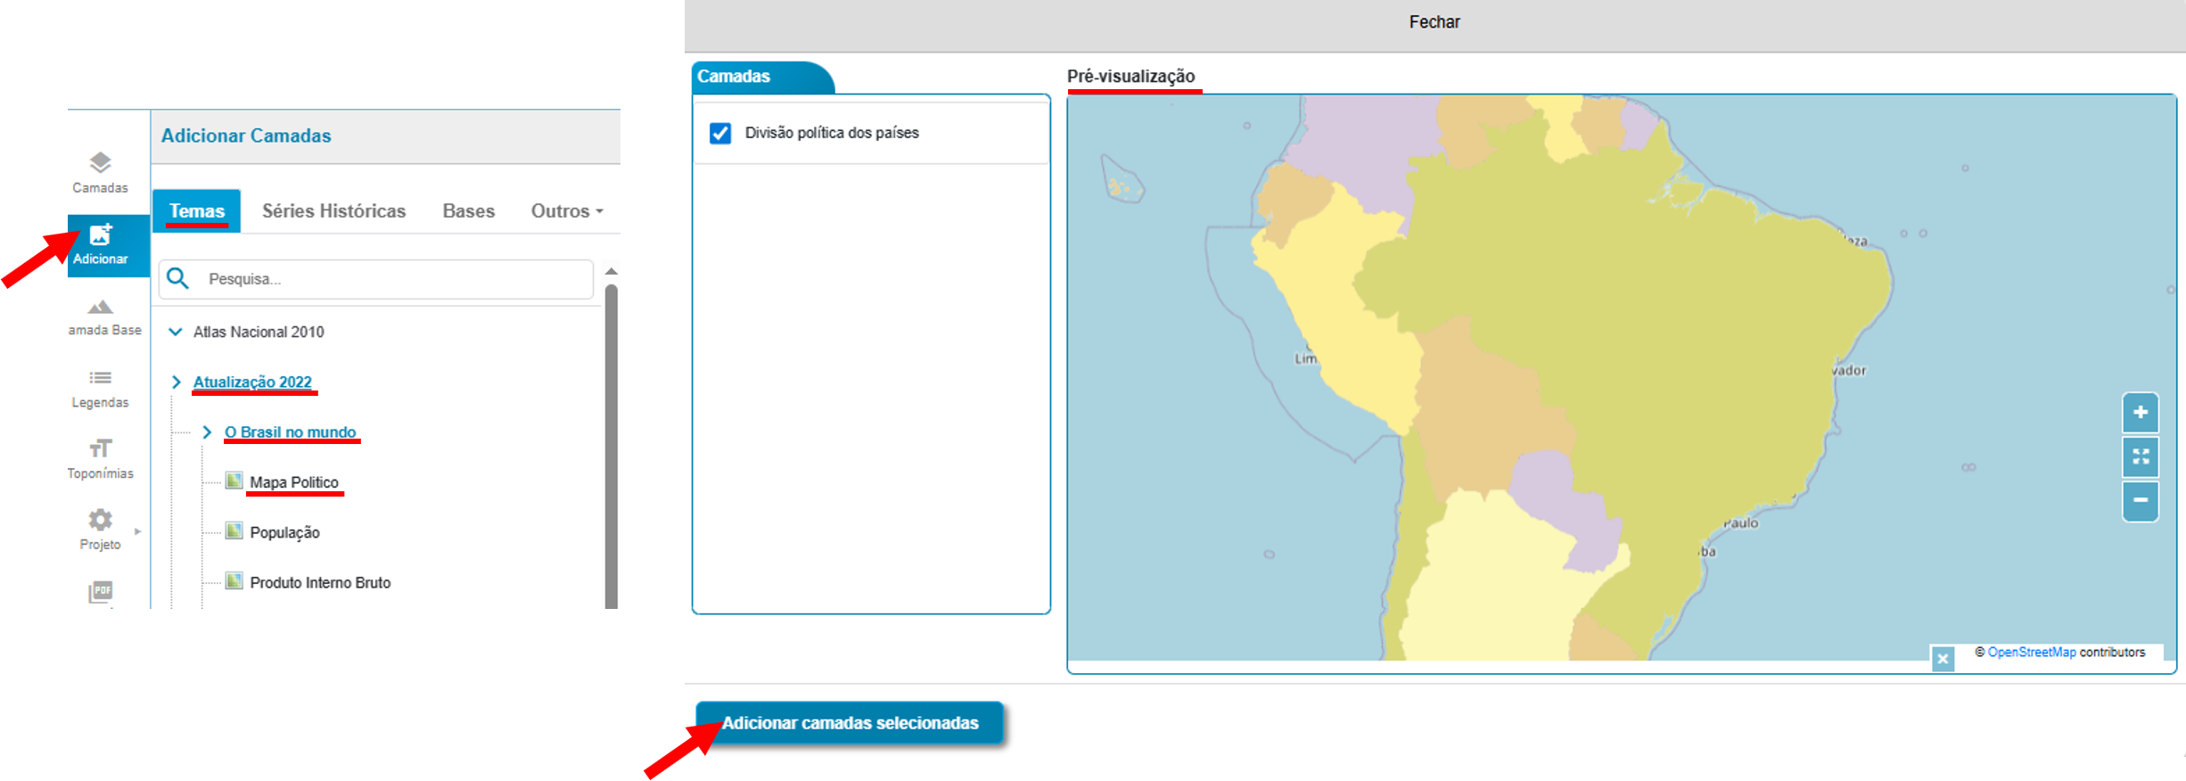The height and width of the screenshot is (781, 2186).
Task: Open the Outros dropdown tab
Action: pos(567,211)
